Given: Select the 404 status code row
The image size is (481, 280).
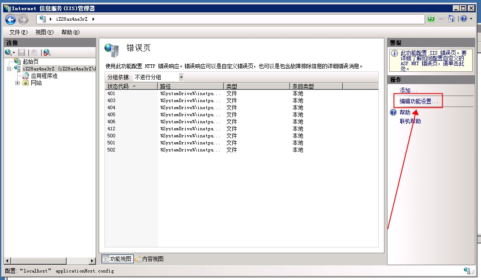Looking at the screenshot, I should pos(112,107).
